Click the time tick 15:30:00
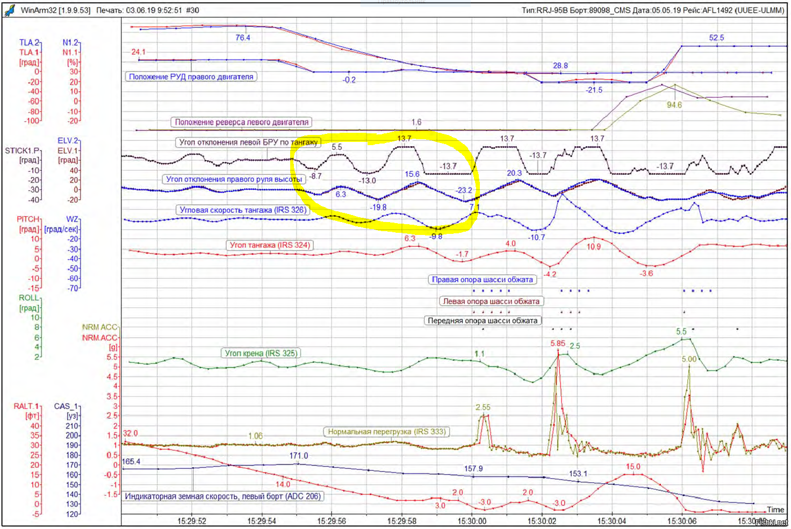This screenshot has height=529, width=791. click(472, 521)
